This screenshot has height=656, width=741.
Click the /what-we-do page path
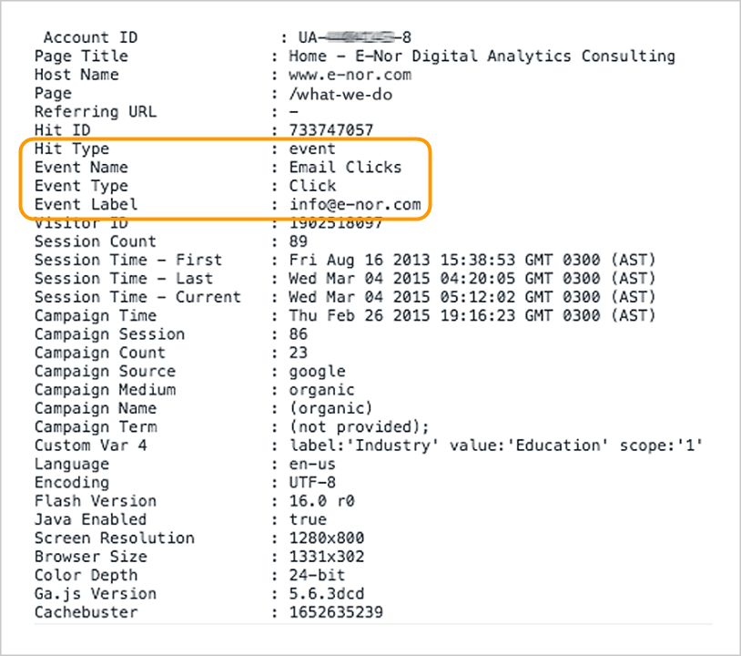[340, 94]
